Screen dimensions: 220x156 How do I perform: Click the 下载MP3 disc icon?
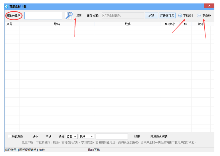coord(180,15)
